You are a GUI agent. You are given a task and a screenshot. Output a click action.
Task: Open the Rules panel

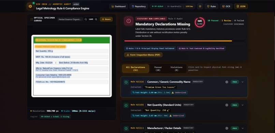pyautogui.click(x=212, y=6)
